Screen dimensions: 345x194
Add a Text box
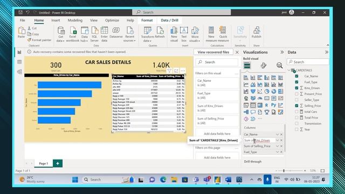pyautogui.click(x=184, y=34)
